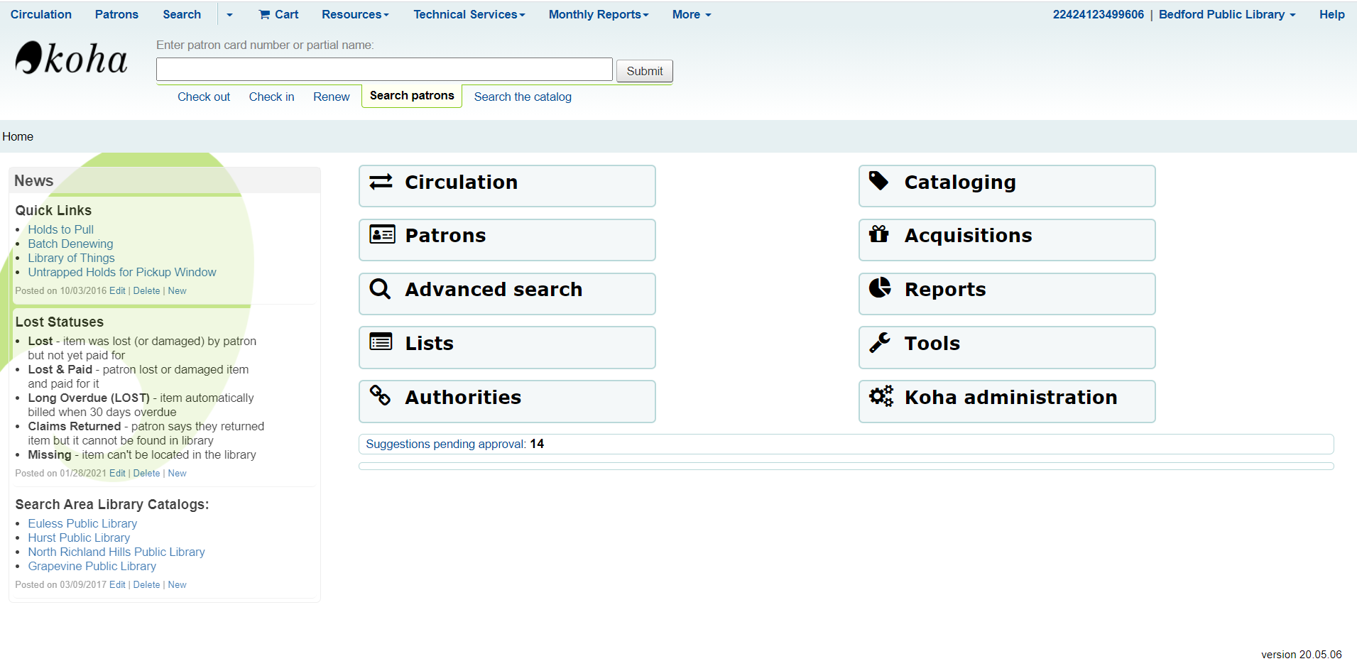Screen dimensions: 1357x671
Task: Click the Cataloging tag icon
Action: 879,181
